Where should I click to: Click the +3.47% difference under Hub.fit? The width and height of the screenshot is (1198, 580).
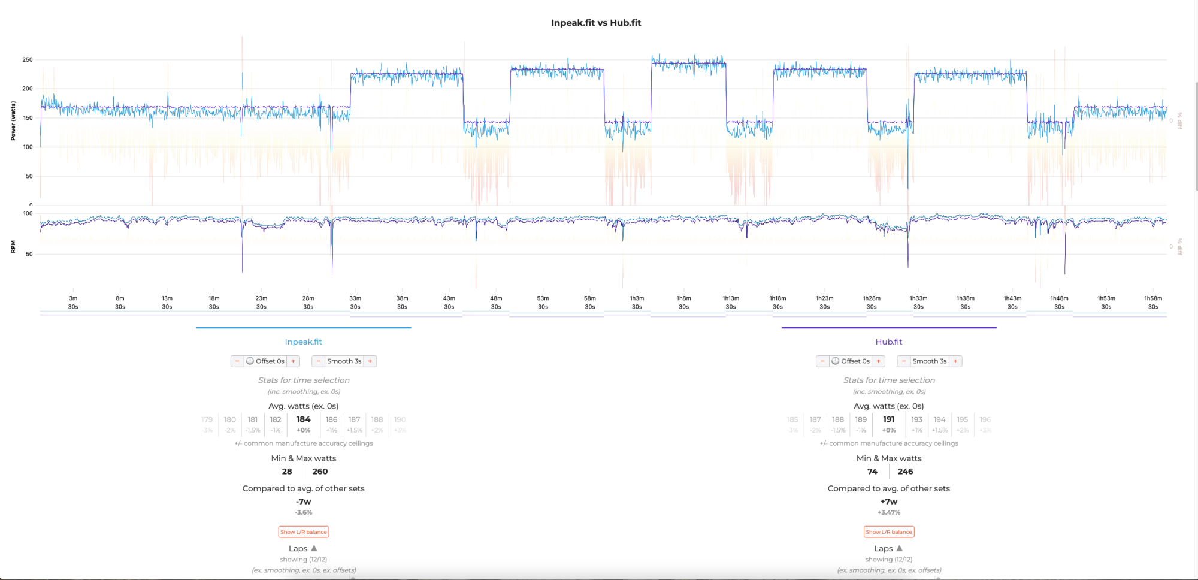pyautogui.click(x=889, y=513)
